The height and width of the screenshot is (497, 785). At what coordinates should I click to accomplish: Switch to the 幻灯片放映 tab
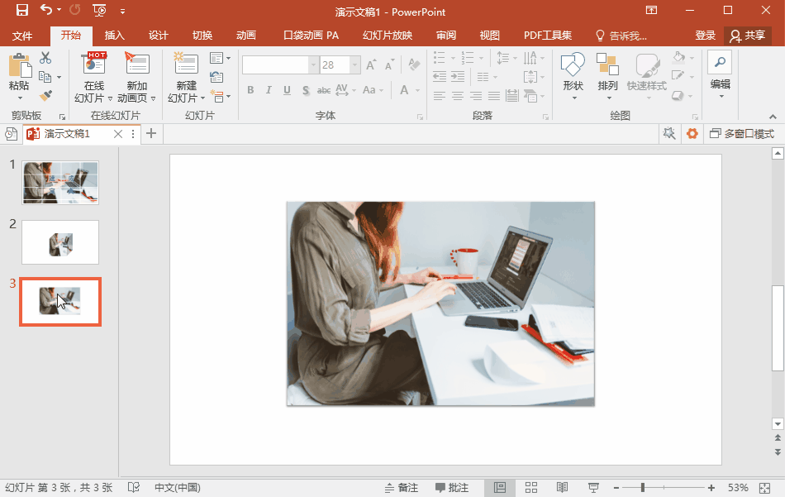coord(387,36)
